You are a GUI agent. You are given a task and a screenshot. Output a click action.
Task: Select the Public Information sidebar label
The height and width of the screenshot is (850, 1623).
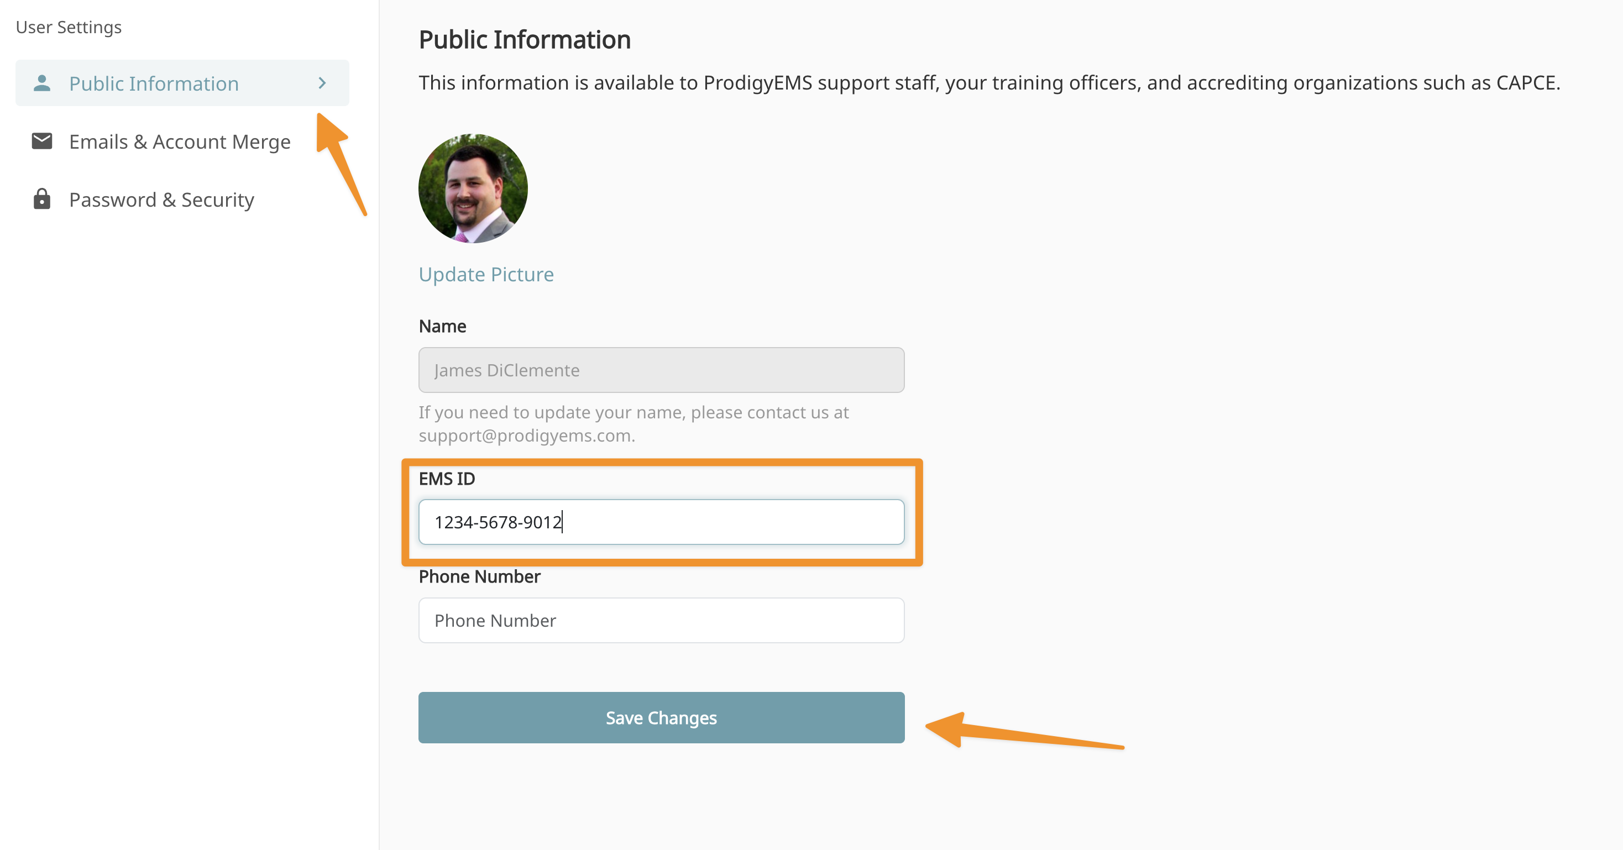[x=154, y=84]
